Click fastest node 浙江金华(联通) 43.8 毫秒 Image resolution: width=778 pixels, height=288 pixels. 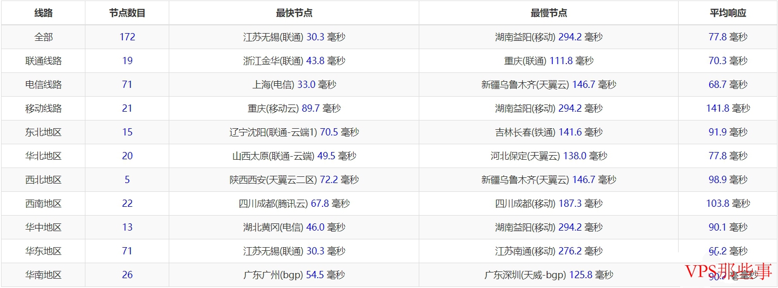[x=294, y=61]
